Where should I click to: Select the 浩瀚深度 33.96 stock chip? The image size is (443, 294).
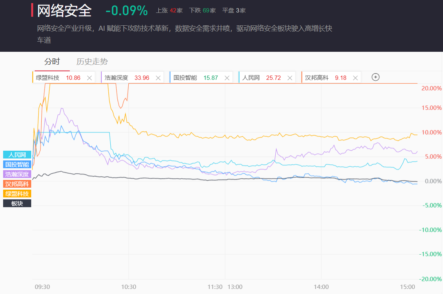click(x=127, y=78)
